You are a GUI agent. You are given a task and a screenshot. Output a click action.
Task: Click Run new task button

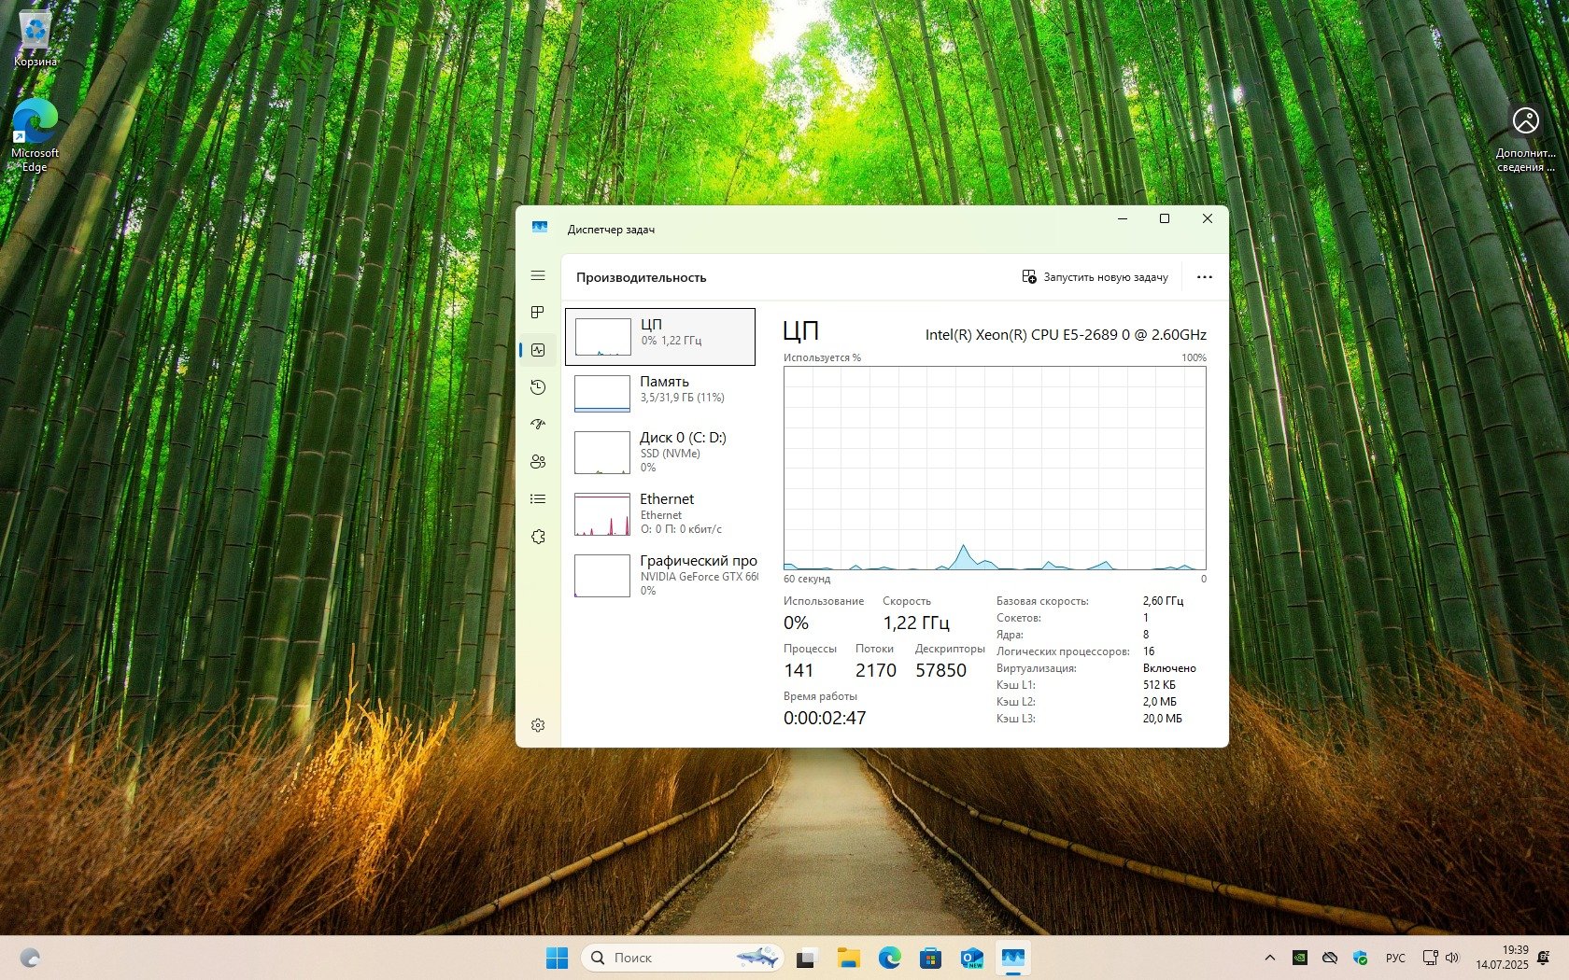[1095, 277]
